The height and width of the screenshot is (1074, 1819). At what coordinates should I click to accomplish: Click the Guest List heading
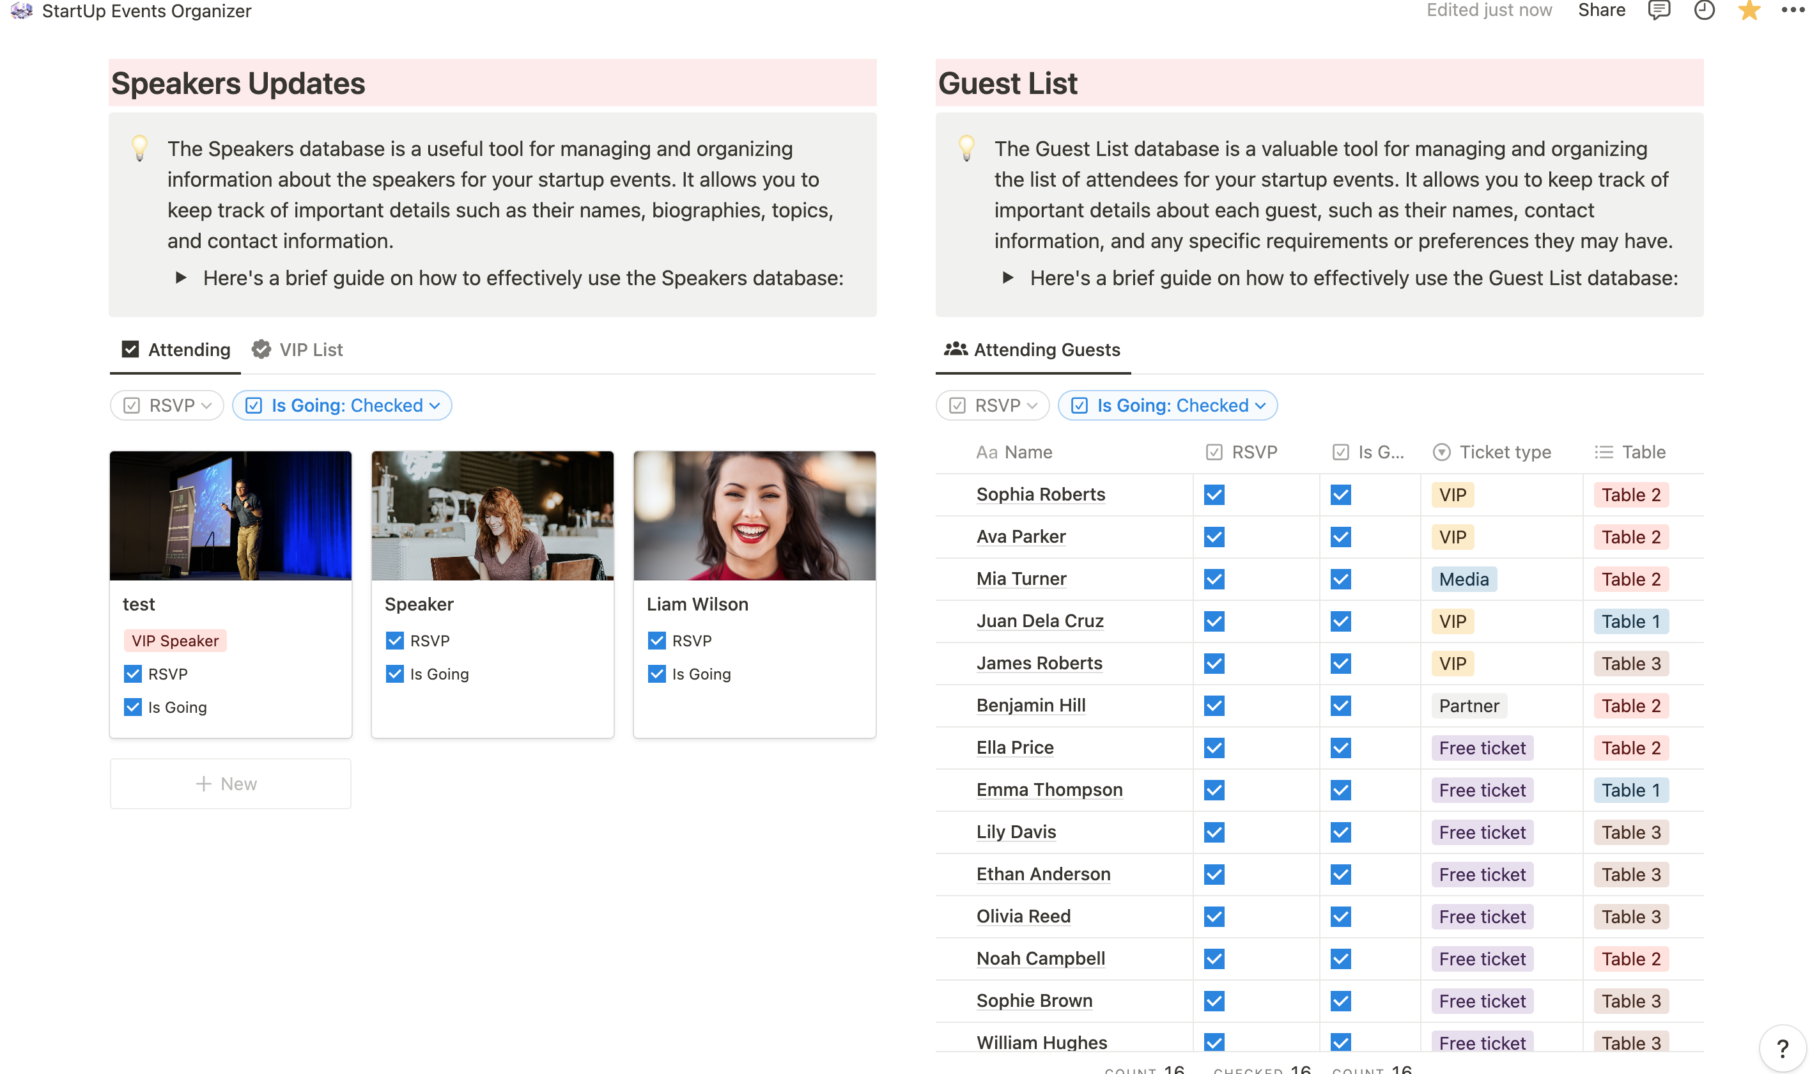[1007, 83]
